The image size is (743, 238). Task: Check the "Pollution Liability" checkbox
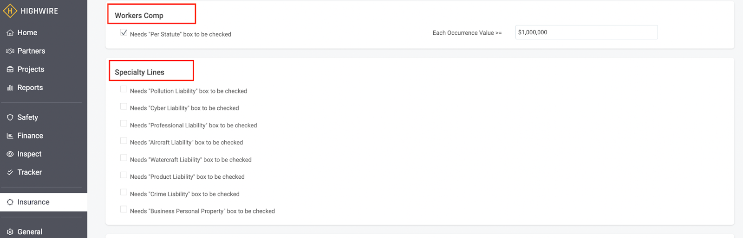[x=124, y=89]
